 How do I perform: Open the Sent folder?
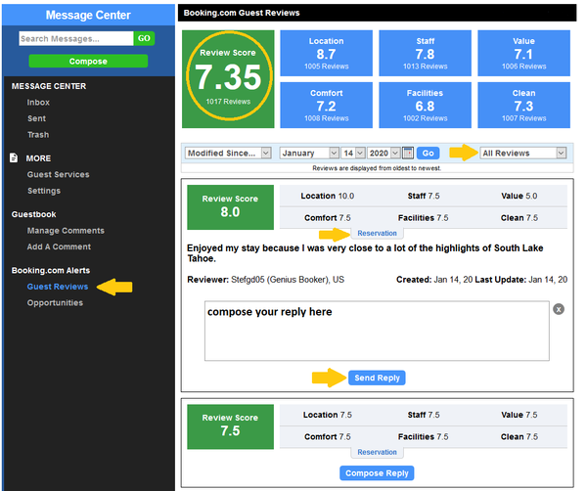[x=37, y=118]
